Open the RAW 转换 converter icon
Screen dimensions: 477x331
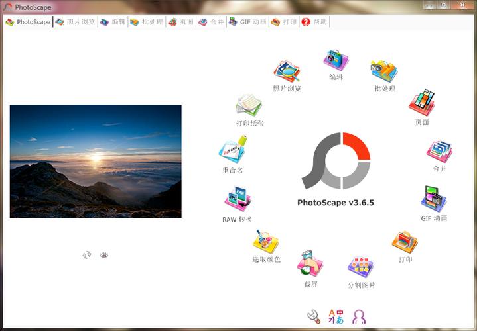point(238,201)
